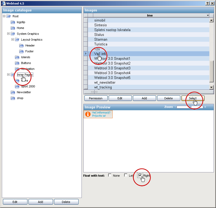Viewport: 216px width, 208px height.
Task: Toggle the Left float checkbox
Action: pos(126,175)
